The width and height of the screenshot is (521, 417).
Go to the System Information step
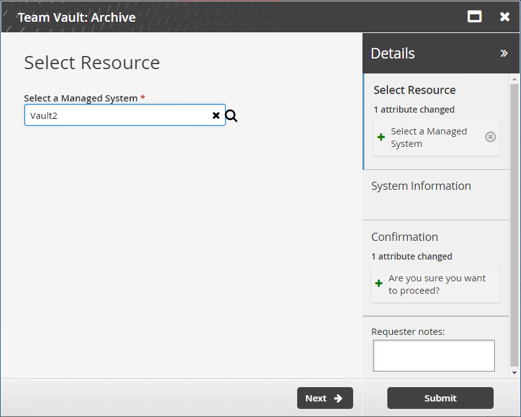421,186
